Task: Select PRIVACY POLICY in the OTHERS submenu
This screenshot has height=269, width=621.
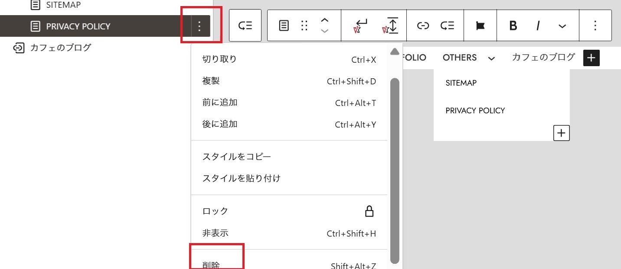Action: tap(475, 110)
